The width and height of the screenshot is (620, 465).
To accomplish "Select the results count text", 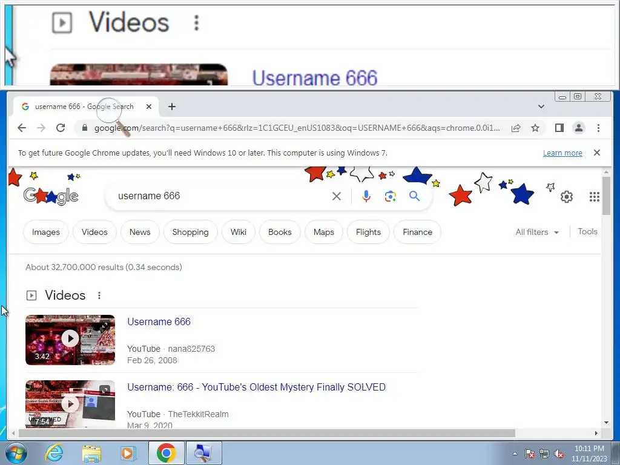I will point(104,267).
